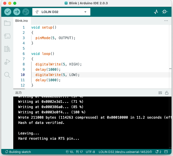Start debugging with the debug play icon
This screenshot has width=173, height=156.
(26, 12)
